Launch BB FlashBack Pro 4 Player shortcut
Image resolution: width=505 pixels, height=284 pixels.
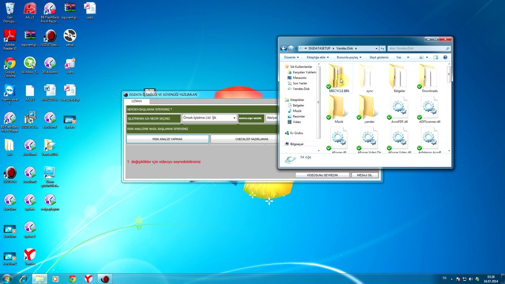pyautogui.click(x=10, y=122)
